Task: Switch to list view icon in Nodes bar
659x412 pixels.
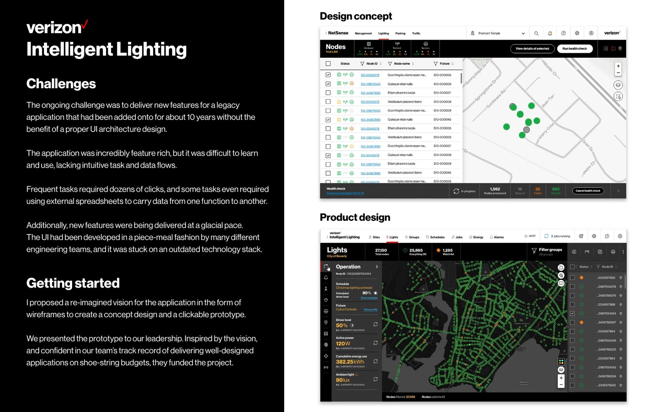Action: point(606,49)
